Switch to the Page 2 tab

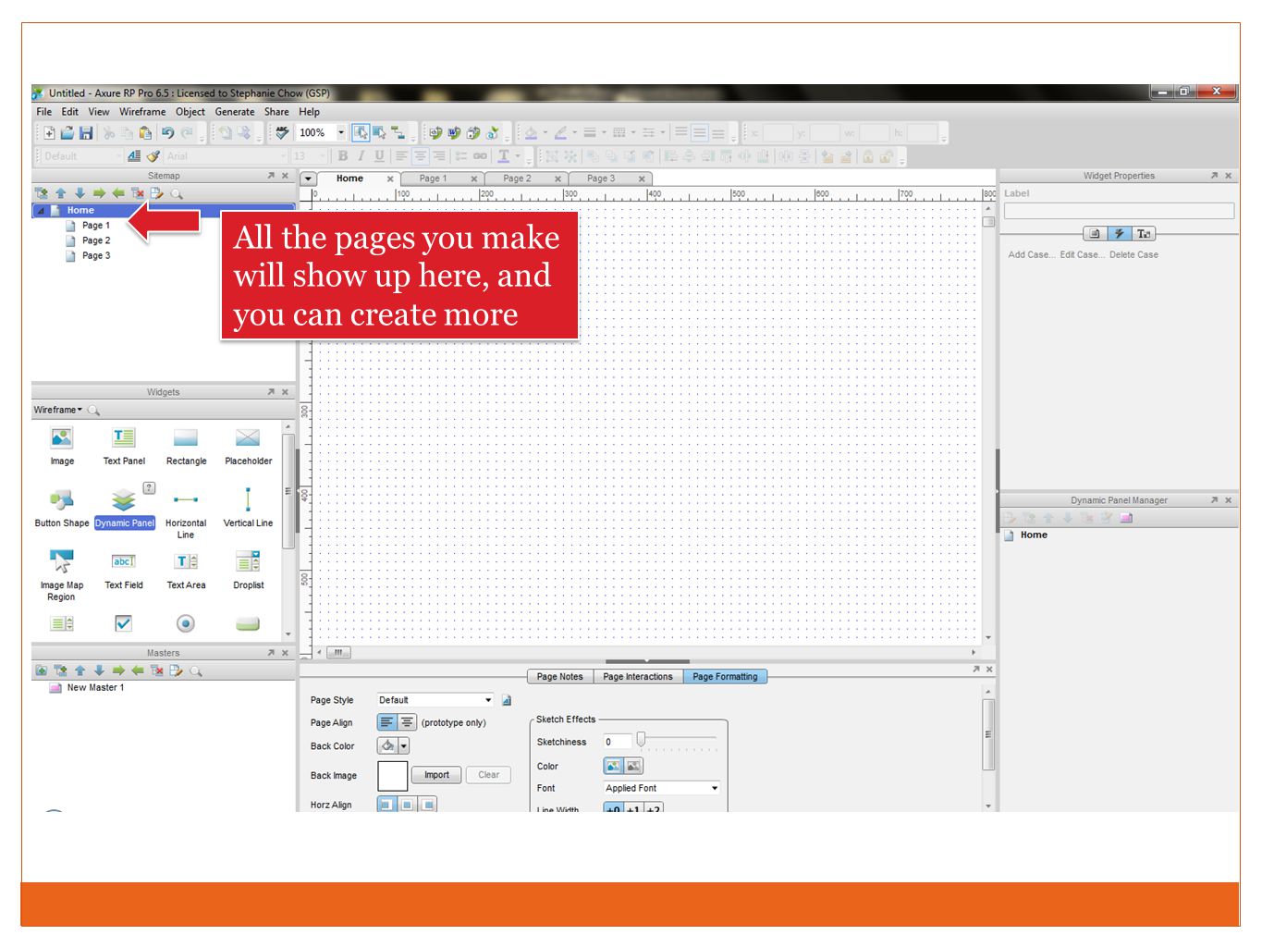pos(517,178)
